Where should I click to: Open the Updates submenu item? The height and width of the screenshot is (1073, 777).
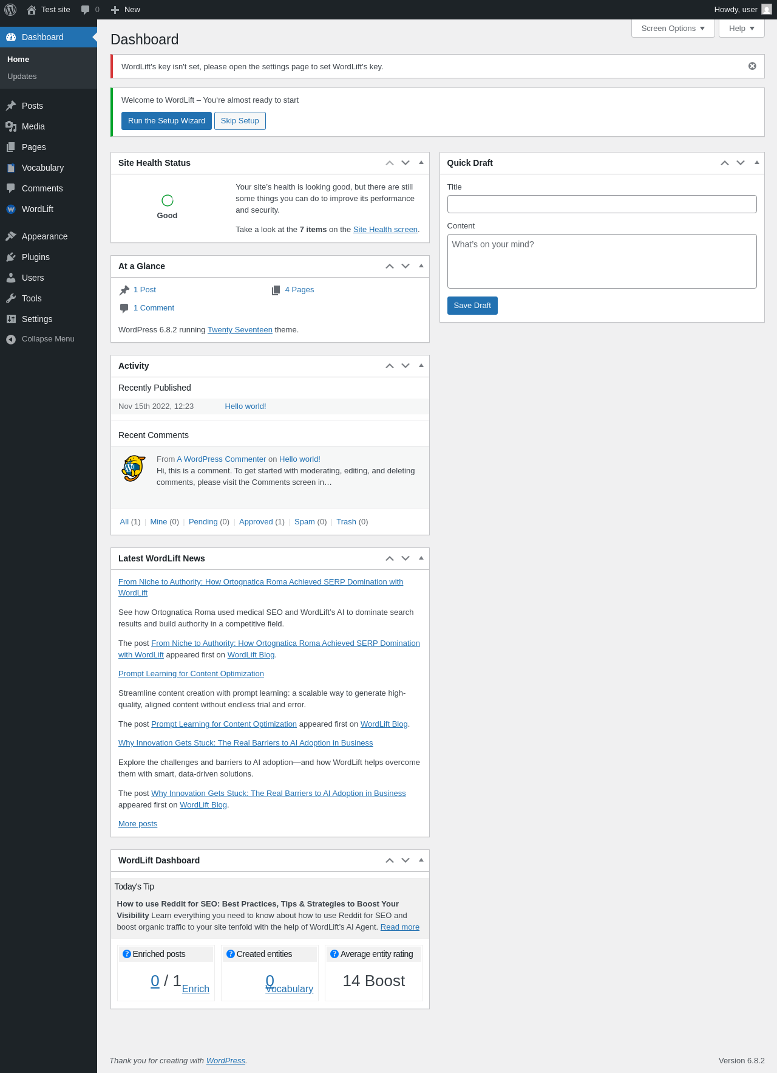[22, 77]
